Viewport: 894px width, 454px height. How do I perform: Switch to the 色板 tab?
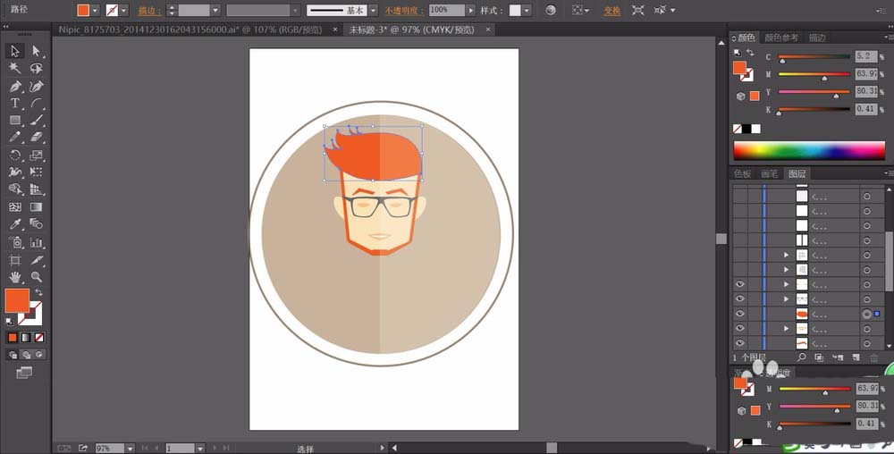742,173
